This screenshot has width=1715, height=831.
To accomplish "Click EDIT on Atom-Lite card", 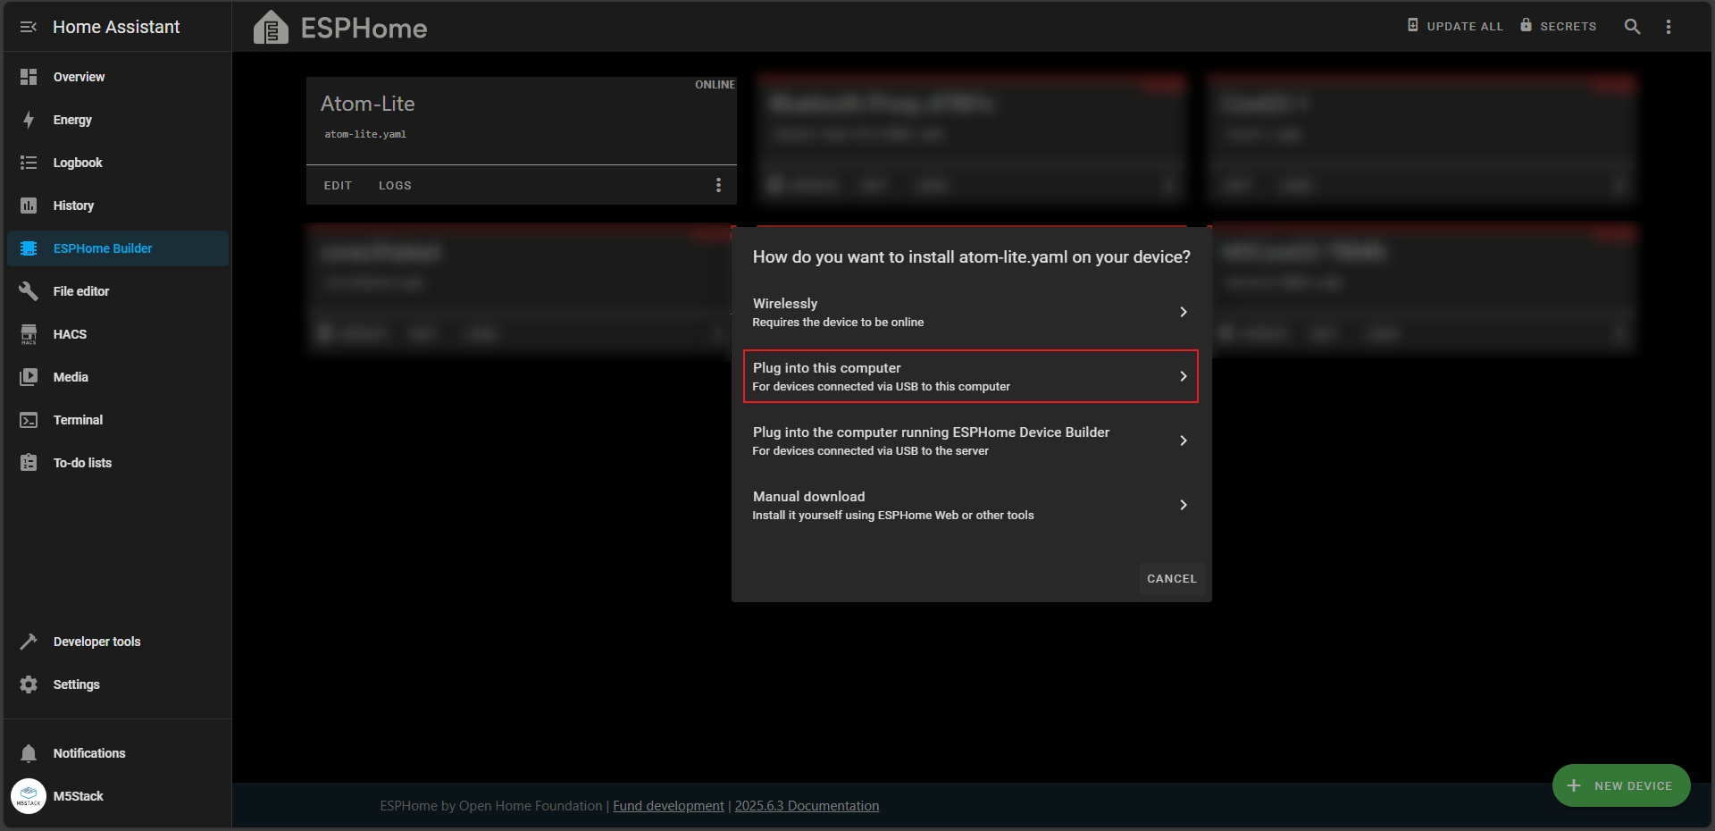I will pos(338,186).
